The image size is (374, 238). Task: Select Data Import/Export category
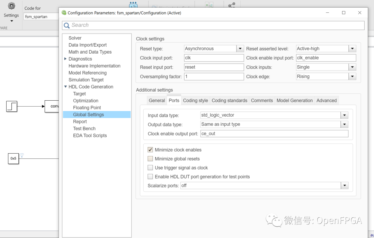pyautogui.click(x=88, y=45)
